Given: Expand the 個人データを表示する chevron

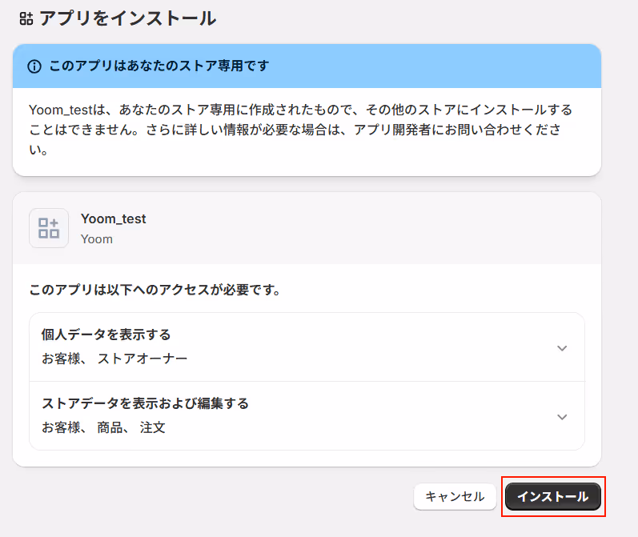Looking at the screenshot, I should [562, 348].
